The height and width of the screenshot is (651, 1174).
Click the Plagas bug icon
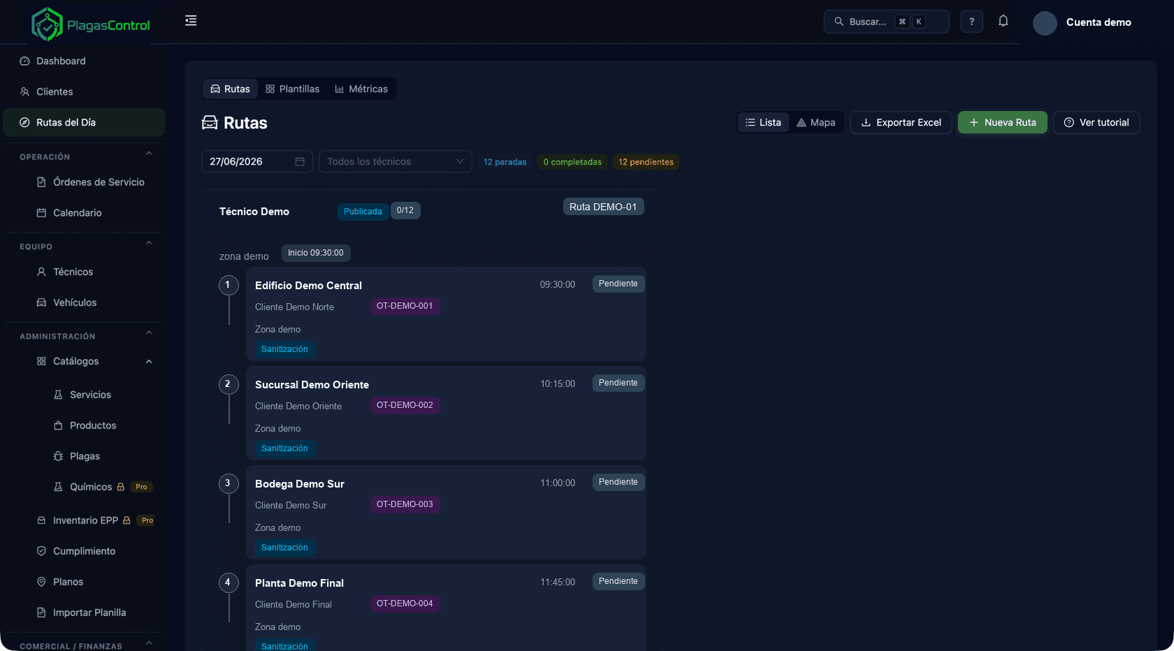point(58,456)
